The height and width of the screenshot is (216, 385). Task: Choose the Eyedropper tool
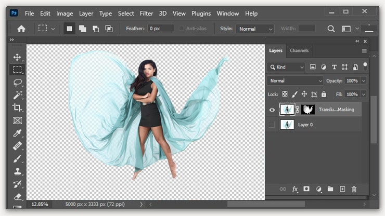[17, 133]
